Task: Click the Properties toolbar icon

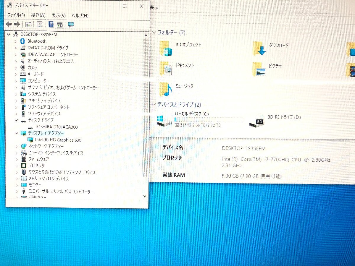Action: [x=40, y=24]
